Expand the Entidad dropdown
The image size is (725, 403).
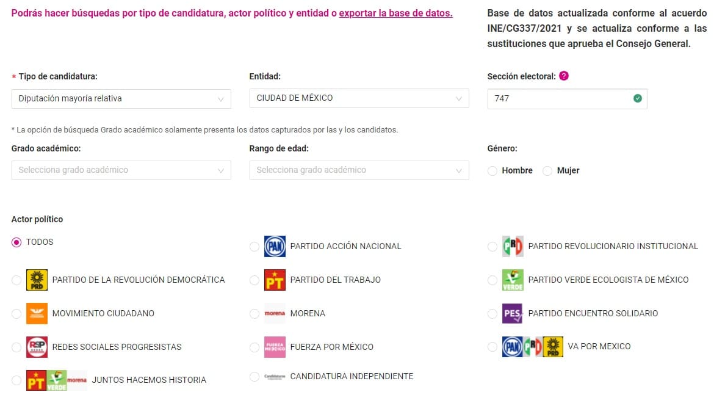pyautogui.click(x=359, y=98)
